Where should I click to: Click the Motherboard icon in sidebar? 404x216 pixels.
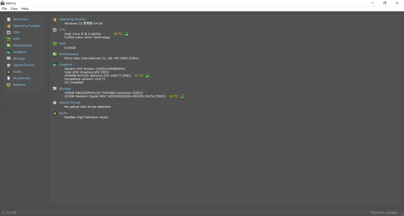(x=8, y=45)
